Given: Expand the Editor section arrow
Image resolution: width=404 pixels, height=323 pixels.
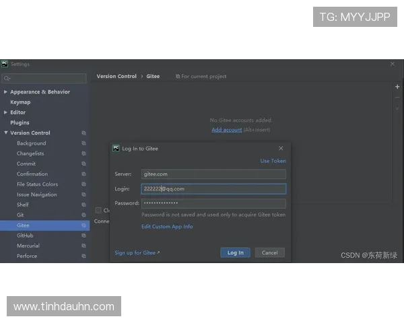Looking at the screenshot, I should (5, 112).
